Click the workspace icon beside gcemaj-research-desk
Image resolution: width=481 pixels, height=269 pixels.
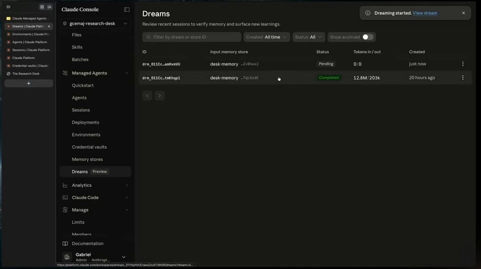tap(65, 23)
